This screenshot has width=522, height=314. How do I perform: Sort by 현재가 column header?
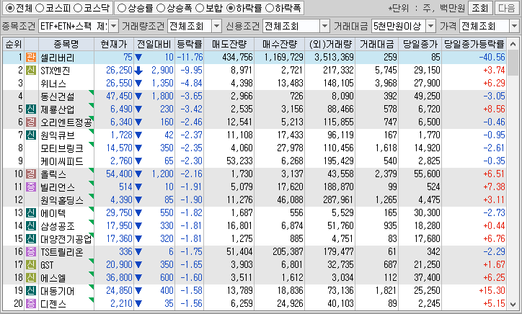click(x=114, y=44)
